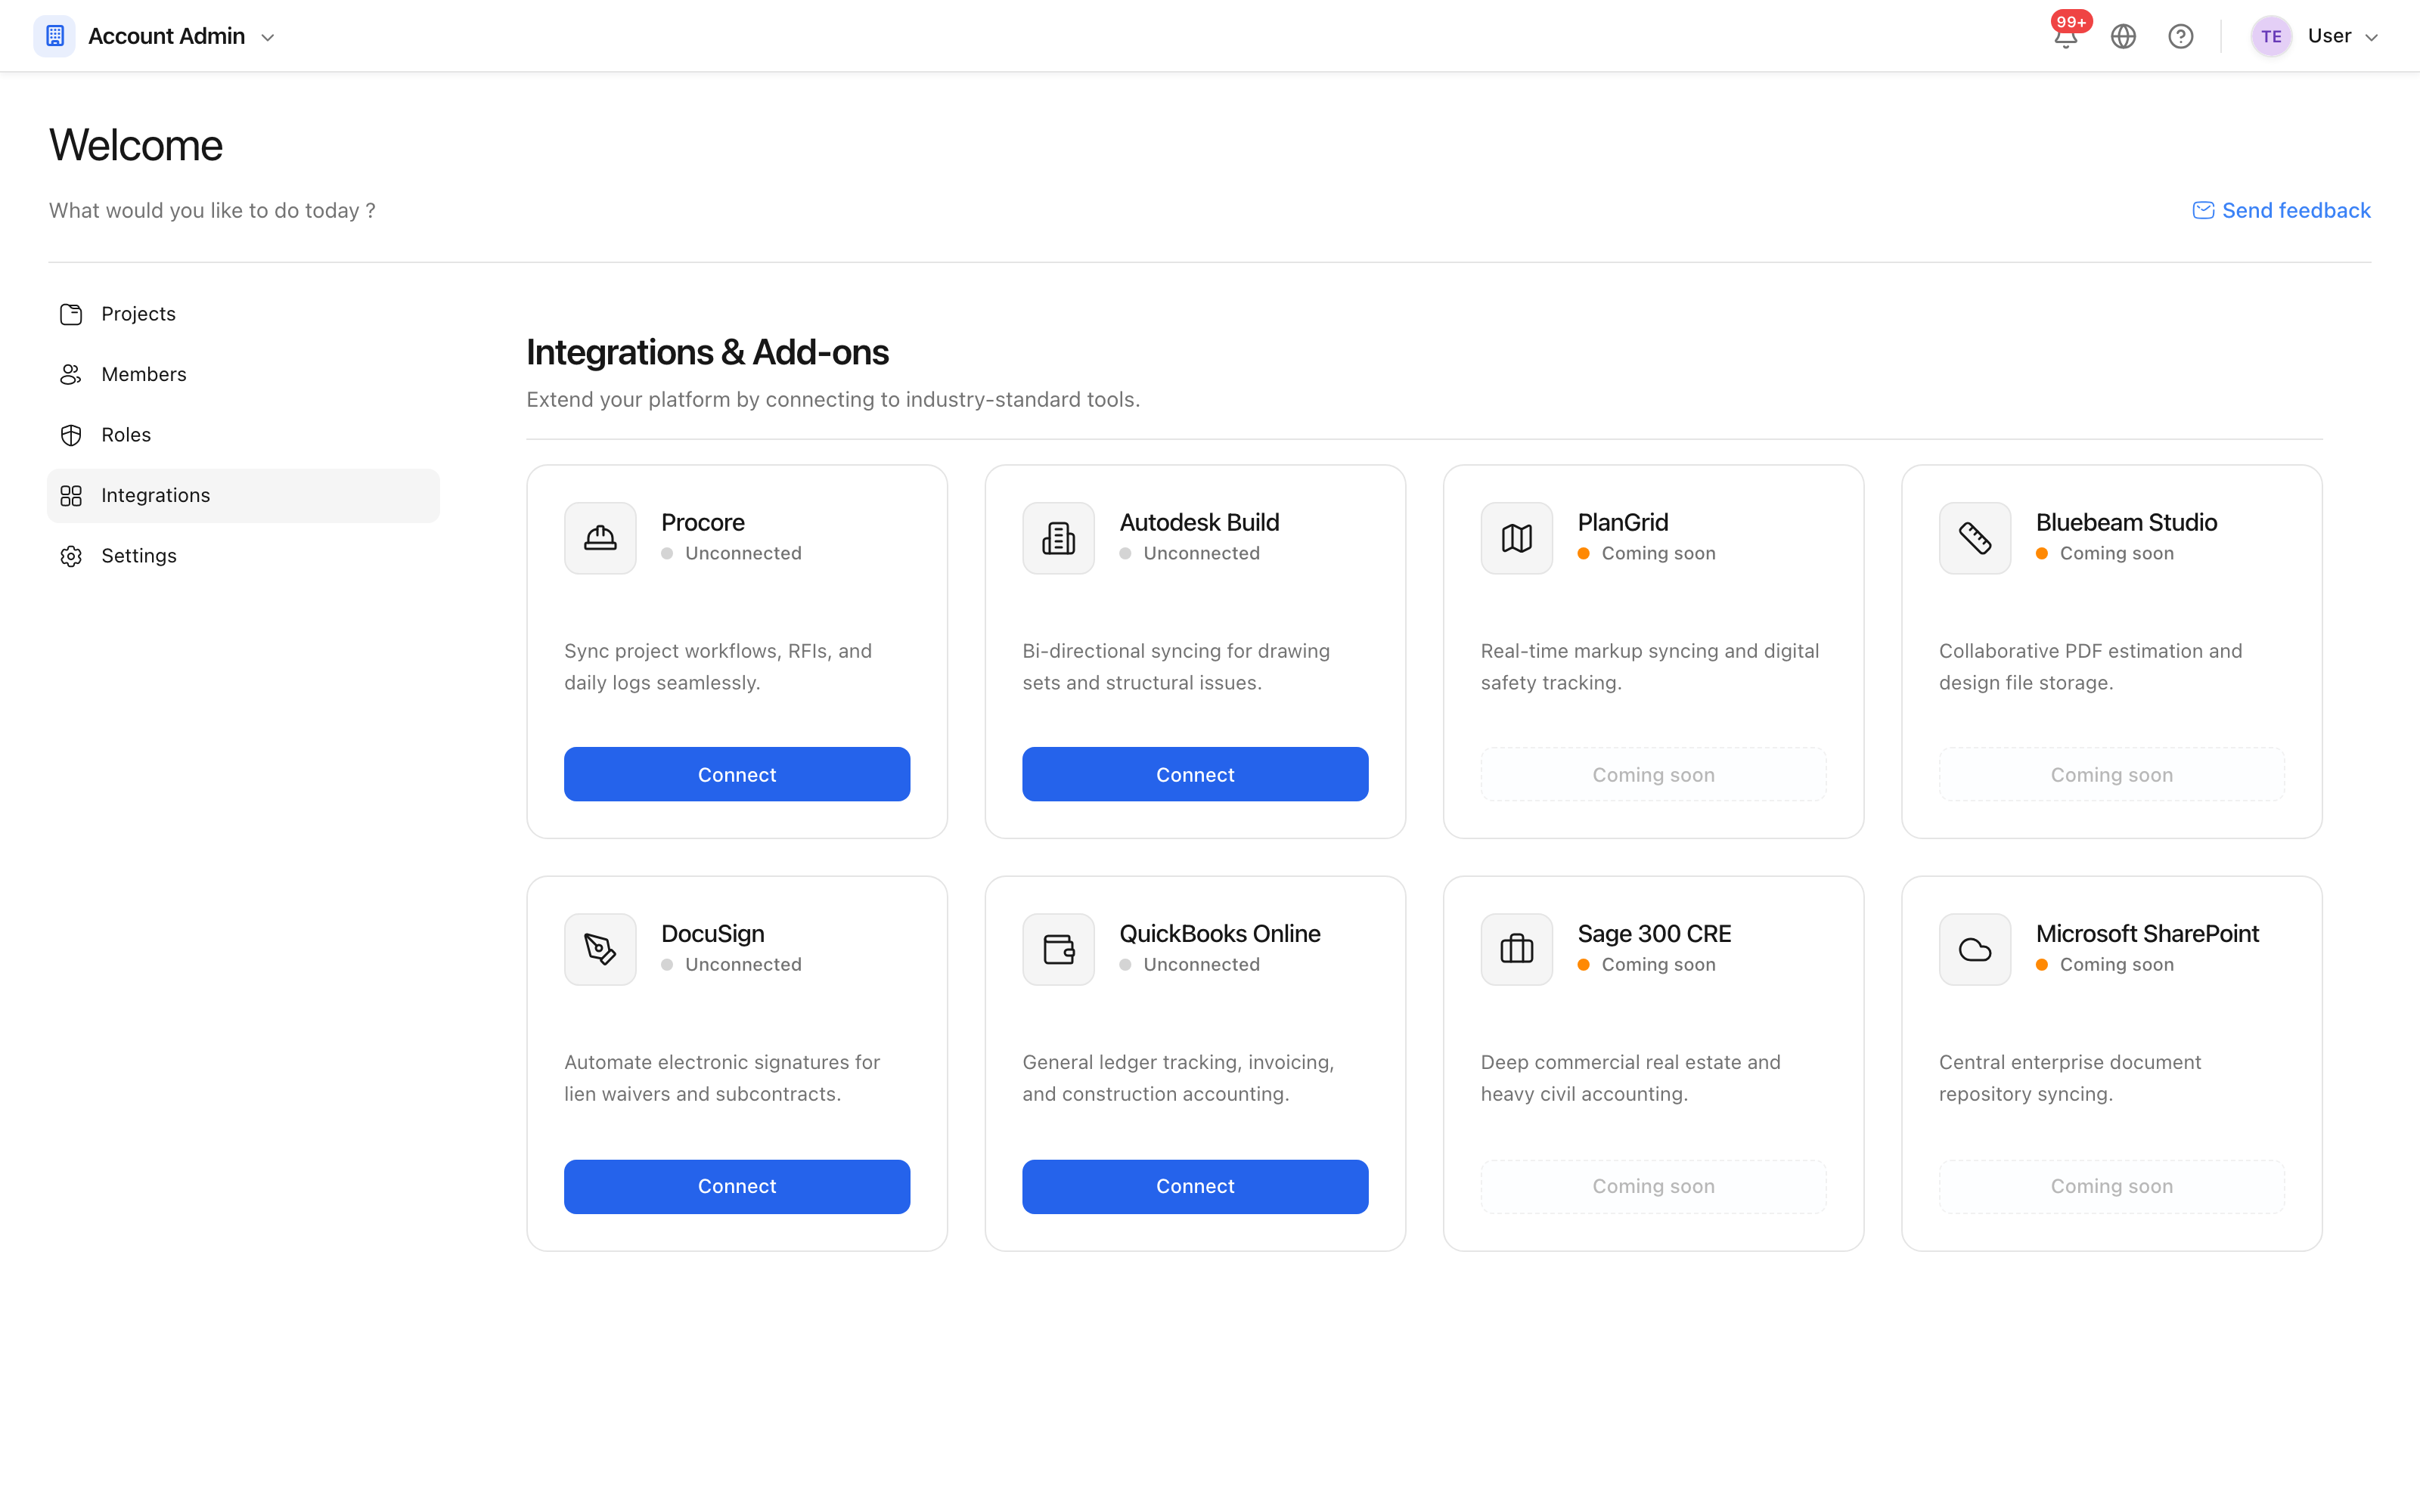Click PlanGrid's disabled Coming soon button
This screenshot has height=1512, width=2420.
pos(1653,774)
